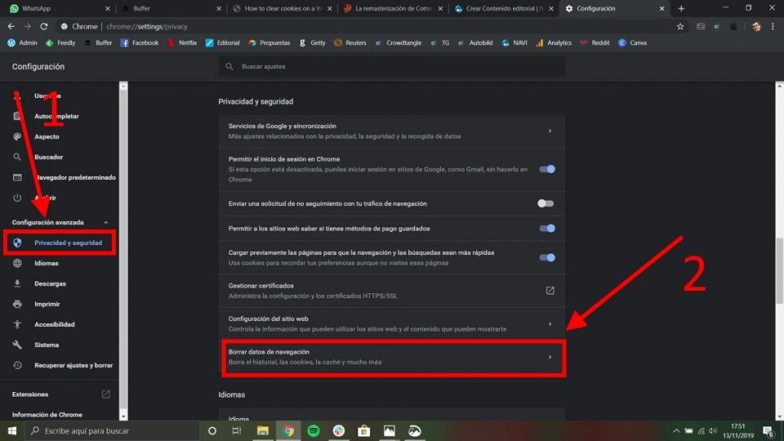Disable Permitir el inicio de sesión en Chrome
The image size is (784, 441).
[547, 171]
